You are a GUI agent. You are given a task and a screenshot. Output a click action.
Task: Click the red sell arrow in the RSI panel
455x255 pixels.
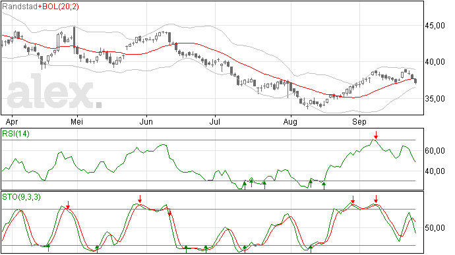[376, 135]
